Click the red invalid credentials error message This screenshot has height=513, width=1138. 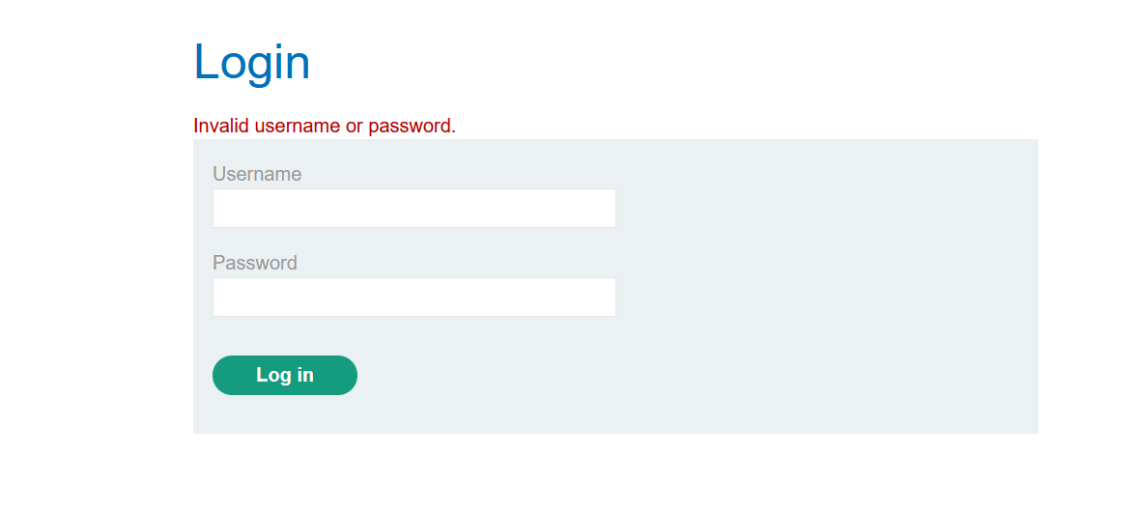(x=325, y=126)
